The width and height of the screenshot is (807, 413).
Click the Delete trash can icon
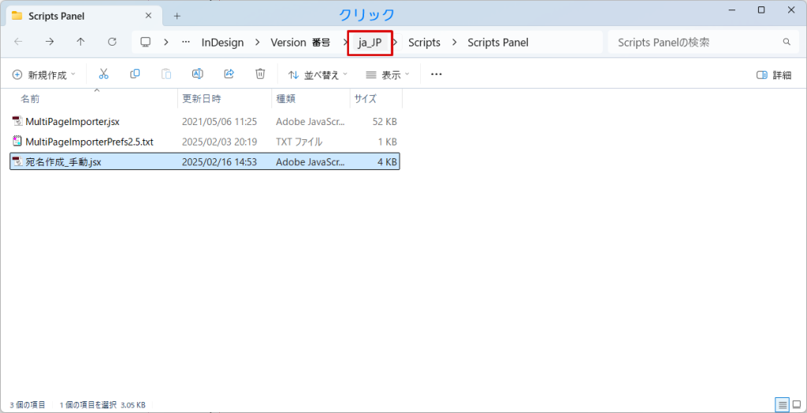[x=260, y=74]
